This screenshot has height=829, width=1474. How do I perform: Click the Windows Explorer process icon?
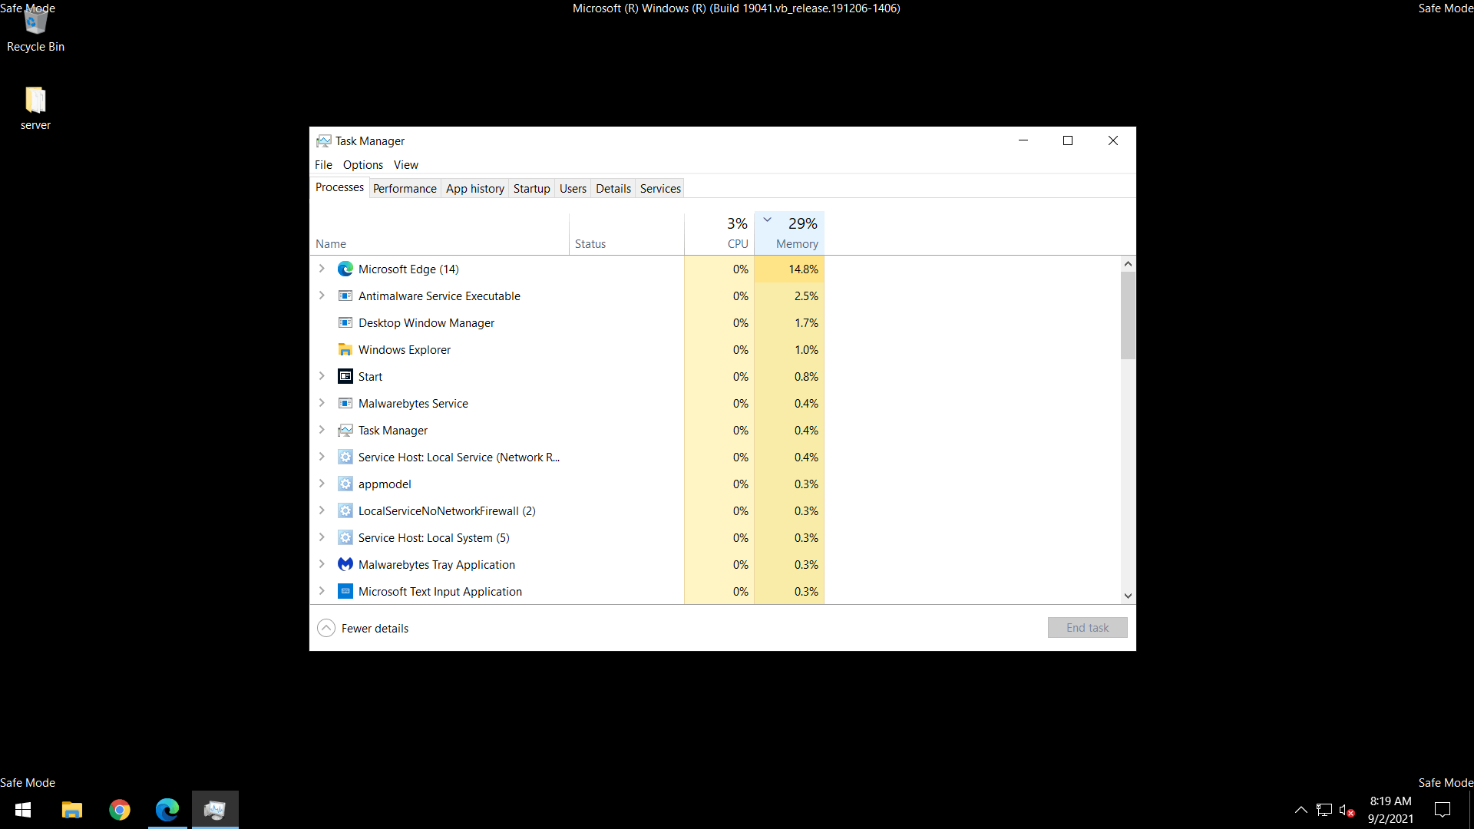[x=345, y=350]
